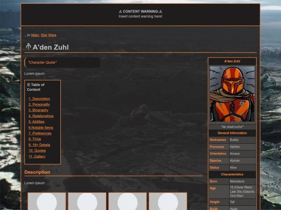Viewport: 281px width, 210px height.
Task: Click the Nicknames value "Buddy"
Action: point(234,140)
